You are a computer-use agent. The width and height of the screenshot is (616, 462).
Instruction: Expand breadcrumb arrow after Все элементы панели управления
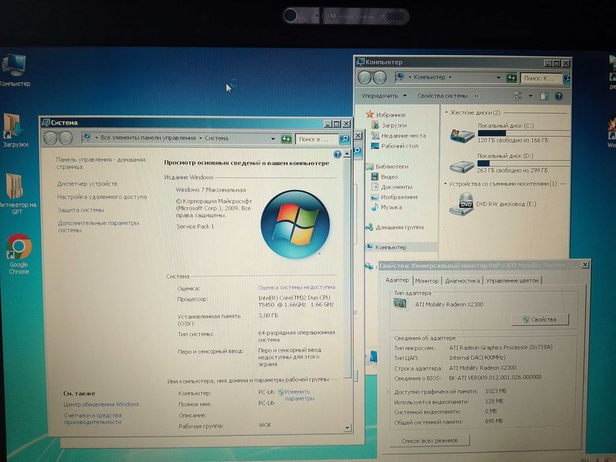(x=200, y=139)
